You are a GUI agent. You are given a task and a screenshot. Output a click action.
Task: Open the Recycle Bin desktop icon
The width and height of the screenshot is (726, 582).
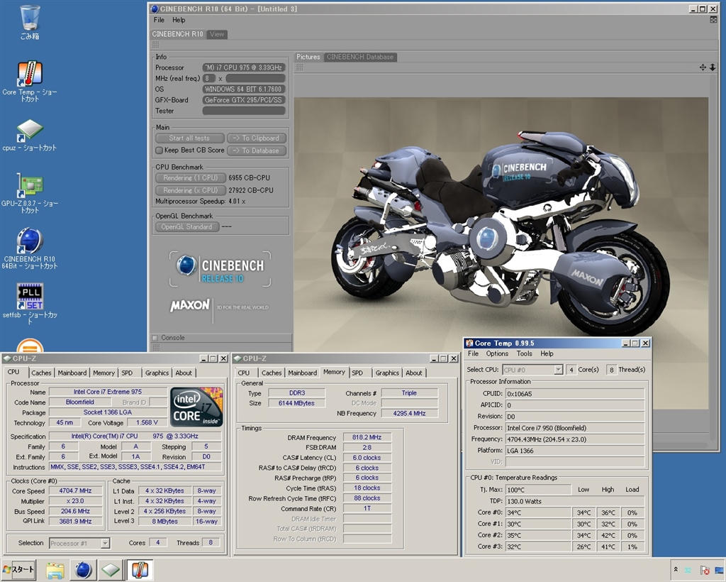pyautogui.click(x=30, y=18)
